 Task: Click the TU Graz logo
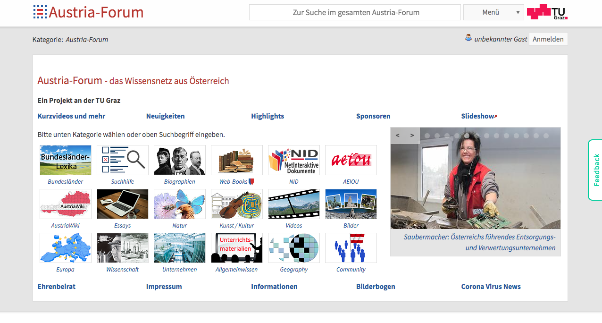[547, 12]
